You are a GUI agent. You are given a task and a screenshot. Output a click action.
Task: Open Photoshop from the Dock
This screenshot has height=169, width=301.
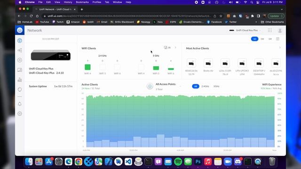point(198,161)
